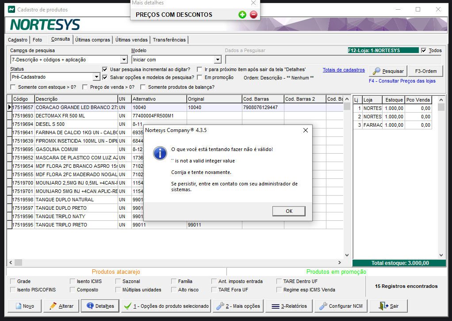Switch to the Últimas compras tab

[92, 40]
